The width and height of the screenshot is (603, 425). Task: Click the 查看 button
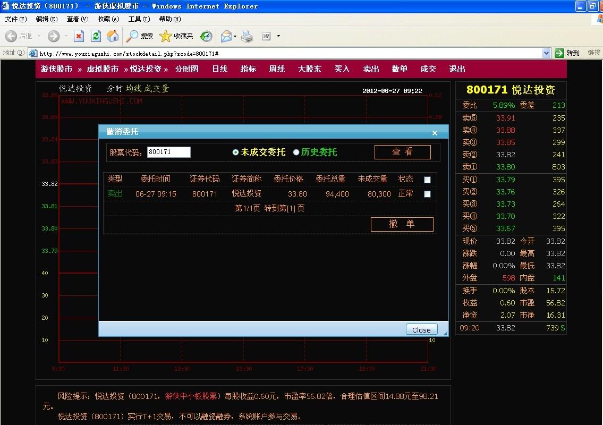[402, 152]
